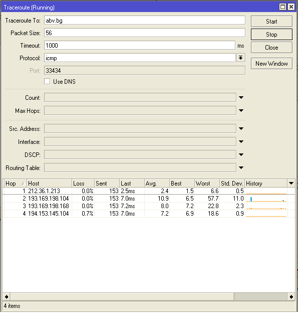
Task: Expand the Src. Address field
Action: pyautogui.click(x=241, y=128)
